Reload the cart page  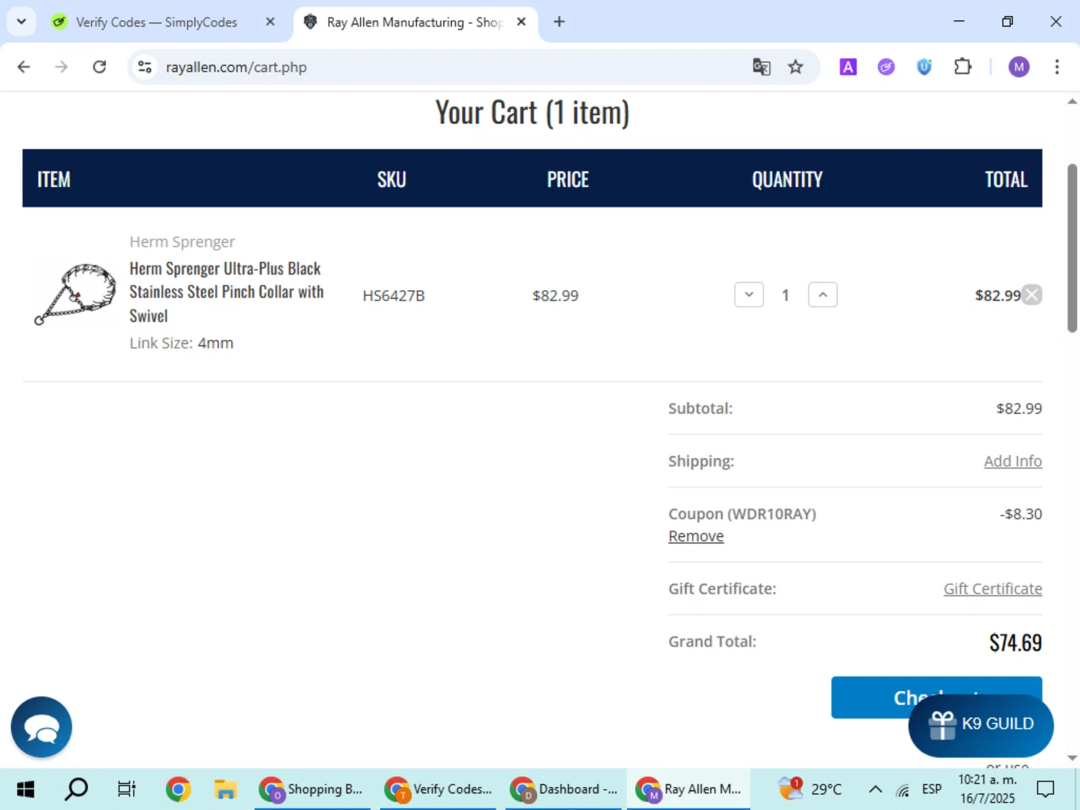[99, 67]
